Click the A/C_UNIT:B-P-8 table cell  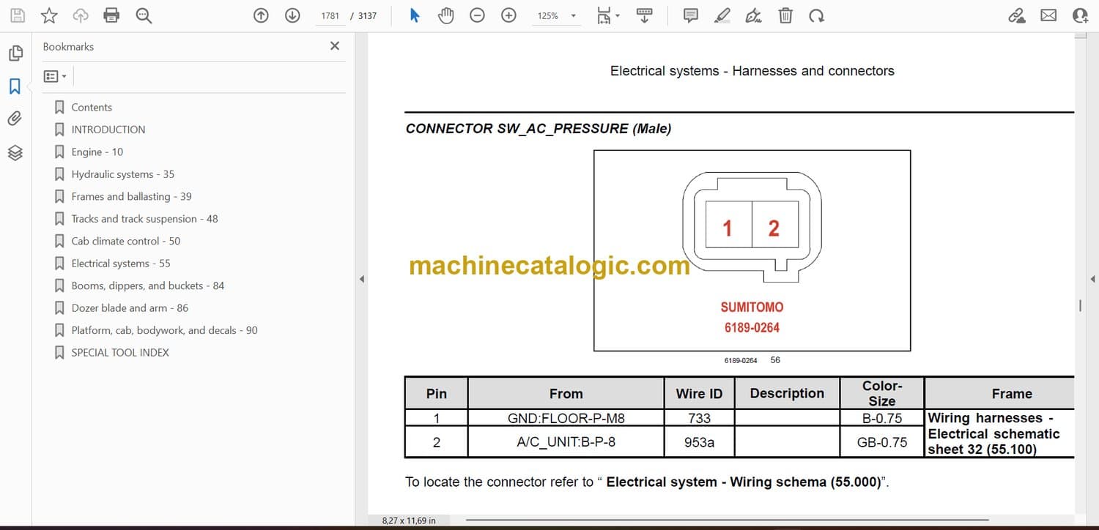click(x=566, y=442)
